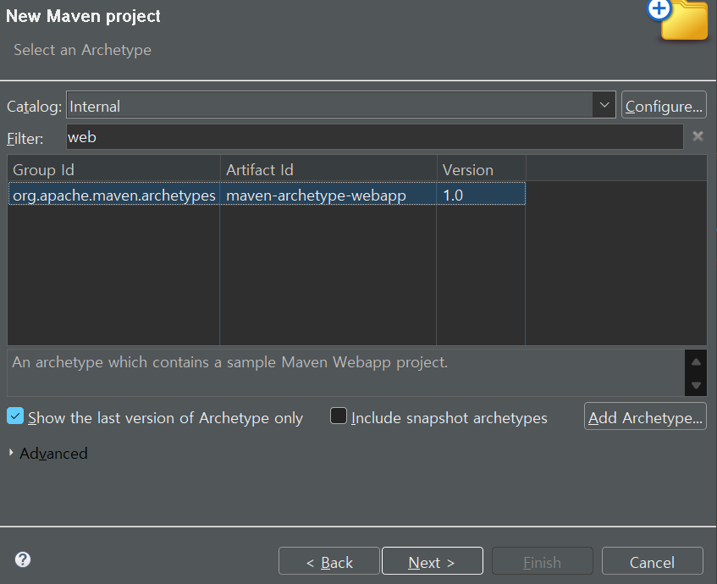This screenshot has width=717, height=584.
Task: Click the 1.0 version cell
Action: coord(481,195)
